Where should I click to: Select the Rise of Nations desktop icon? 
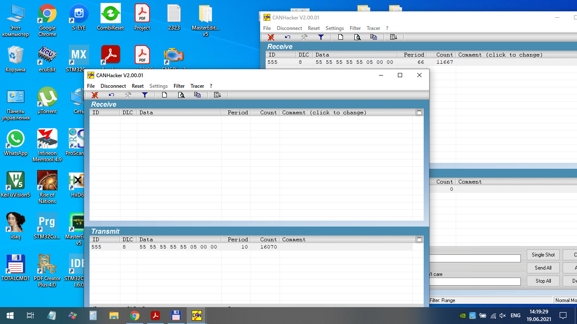point(47,187)
